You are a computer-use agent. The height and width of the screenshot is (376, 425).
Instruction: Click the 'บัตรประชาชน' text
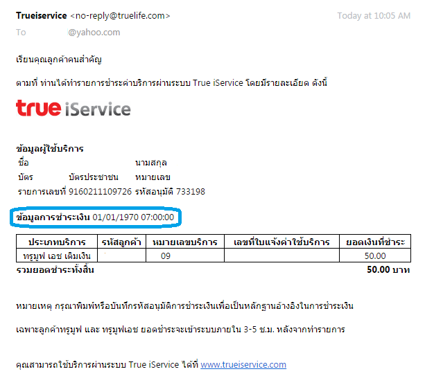pos(94,177)
